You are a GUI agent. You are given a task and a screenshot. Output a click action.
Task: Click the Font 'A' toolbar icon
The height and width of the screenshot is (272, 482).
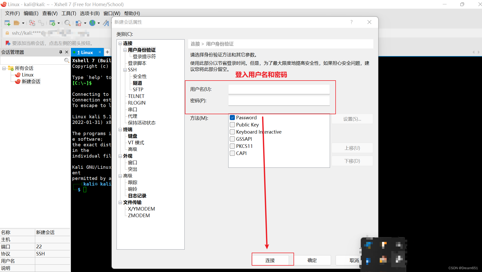(106, 23)
